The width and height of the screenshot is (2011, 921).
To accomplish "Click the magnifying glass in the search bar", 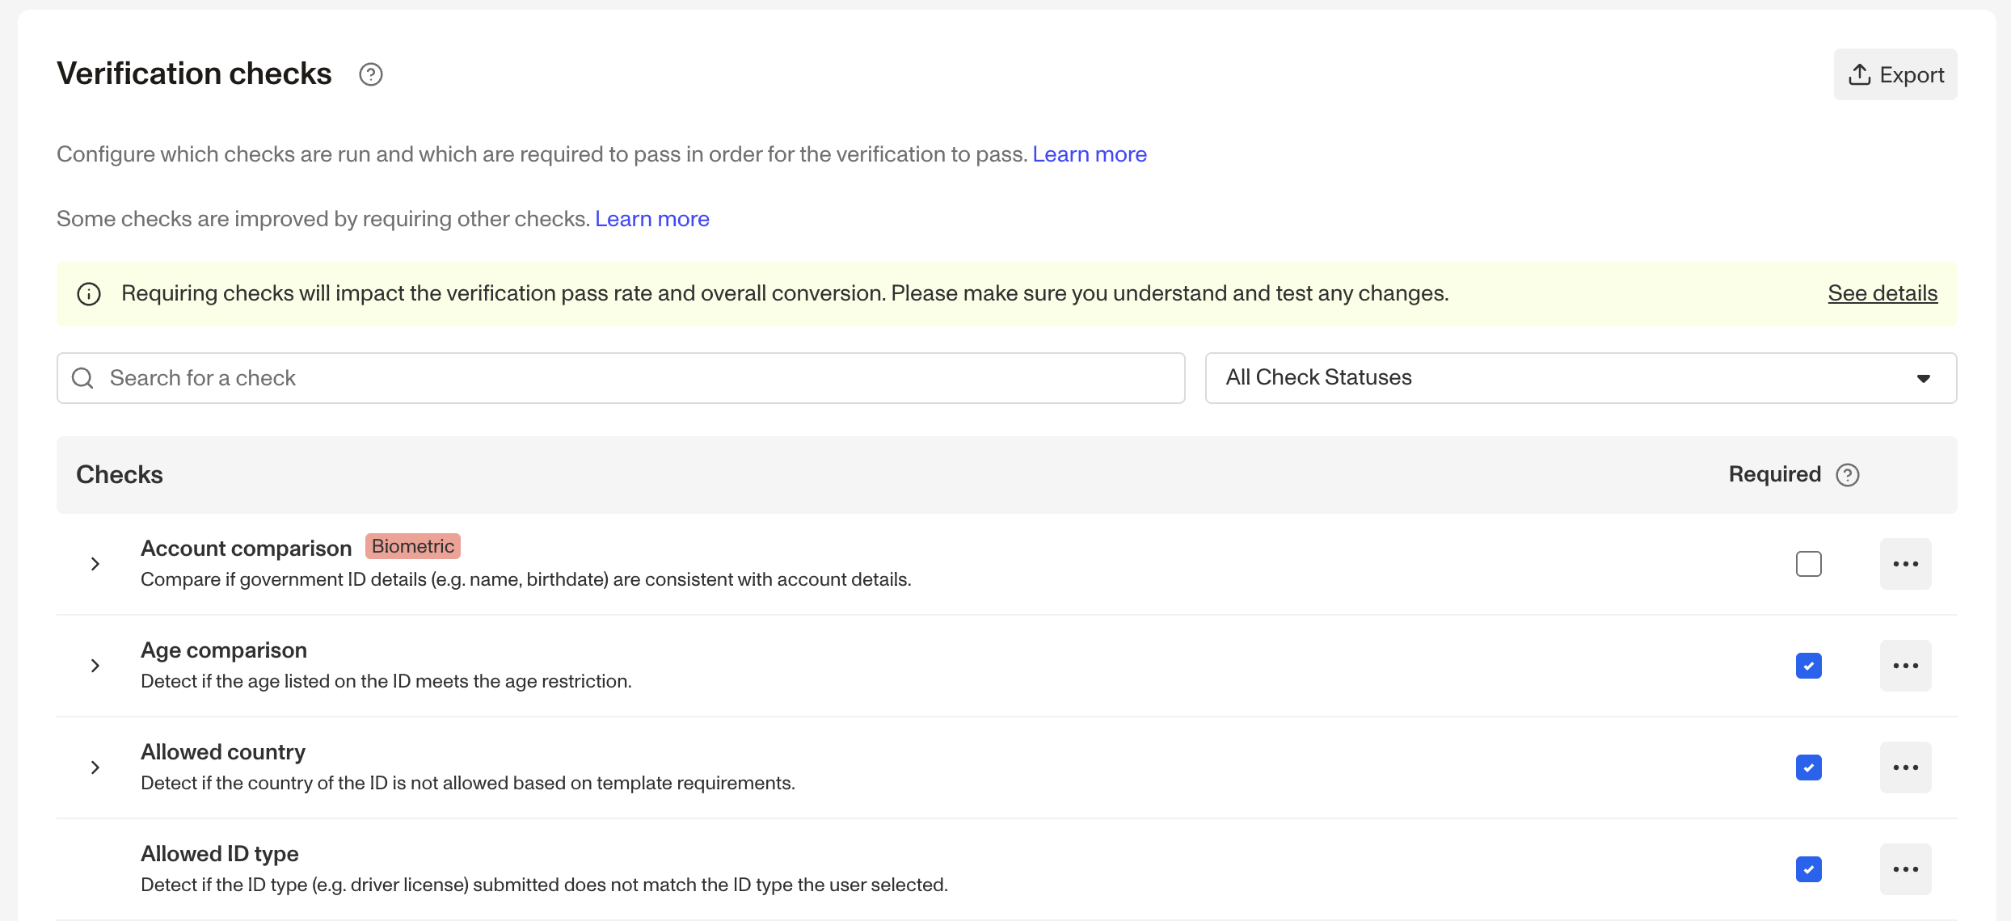I will tap(82, 377).
